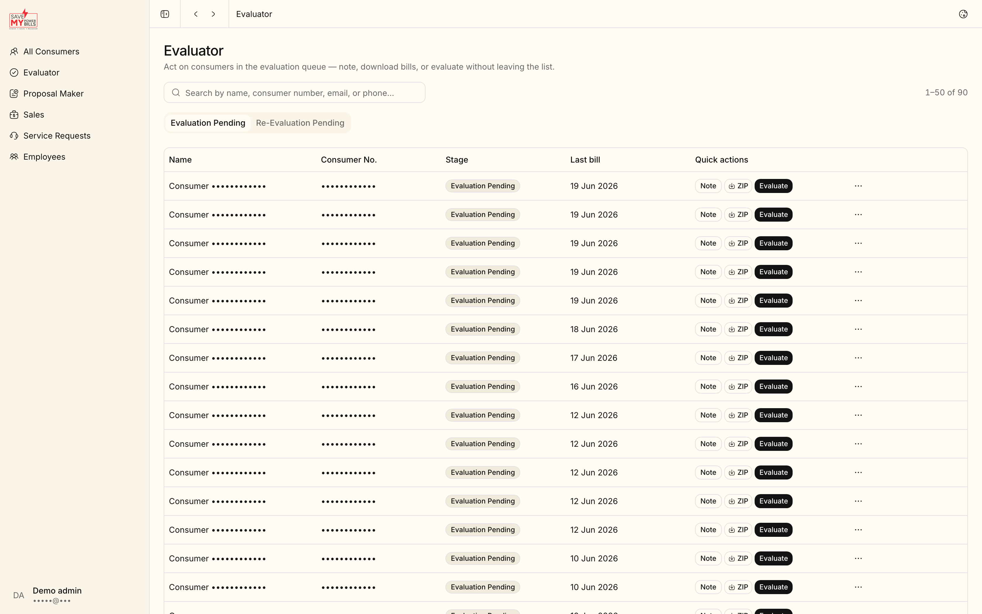Click the Last bill column header
The image size is (982, 614).
585,160
